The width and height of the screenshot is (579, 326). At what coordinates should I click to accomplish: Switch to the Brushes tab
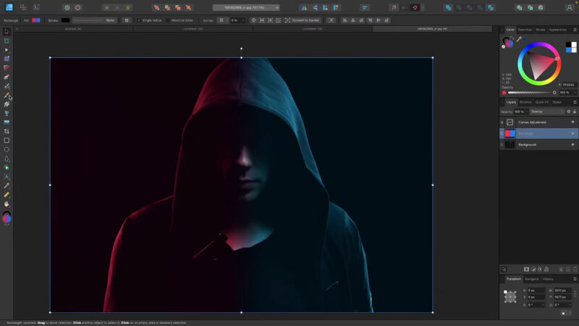tap(525, 102)
